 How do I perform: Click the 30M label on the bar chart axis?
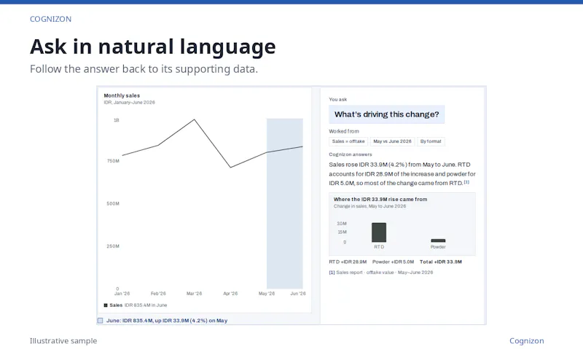tap(342, 224)
